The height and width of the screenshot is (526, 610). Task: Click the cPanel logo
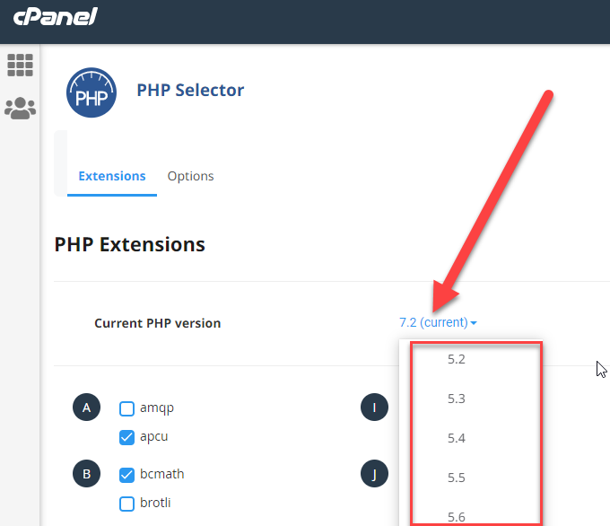click(56, 16)
